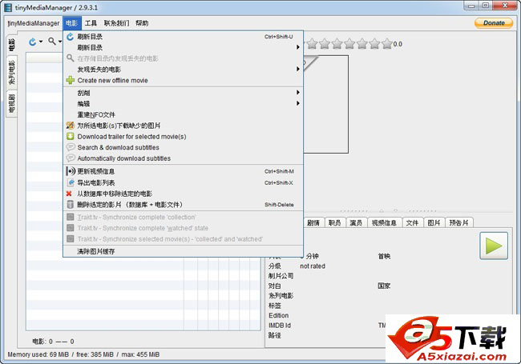The image size is (521, 364).
Task: Open the 文件 tab
Action: point(412,222)
